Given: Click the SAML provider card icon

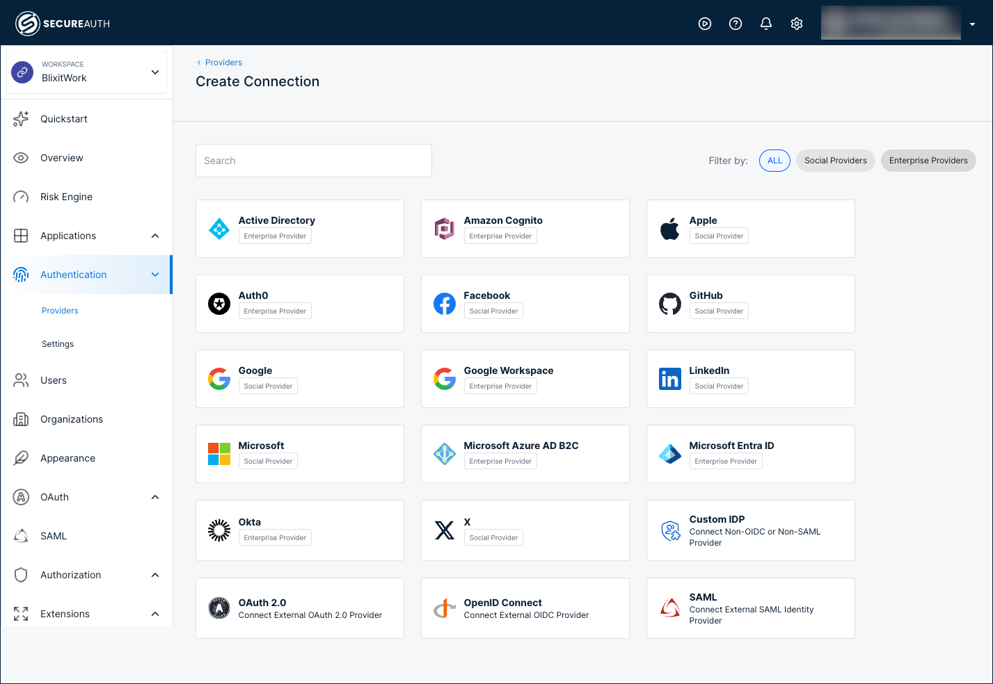Looking at the screenshot, I should point(670,608).
